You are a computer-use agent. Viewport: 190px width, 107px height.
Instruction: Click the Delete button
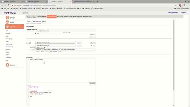pyautogui.click(x=93, y=43)
